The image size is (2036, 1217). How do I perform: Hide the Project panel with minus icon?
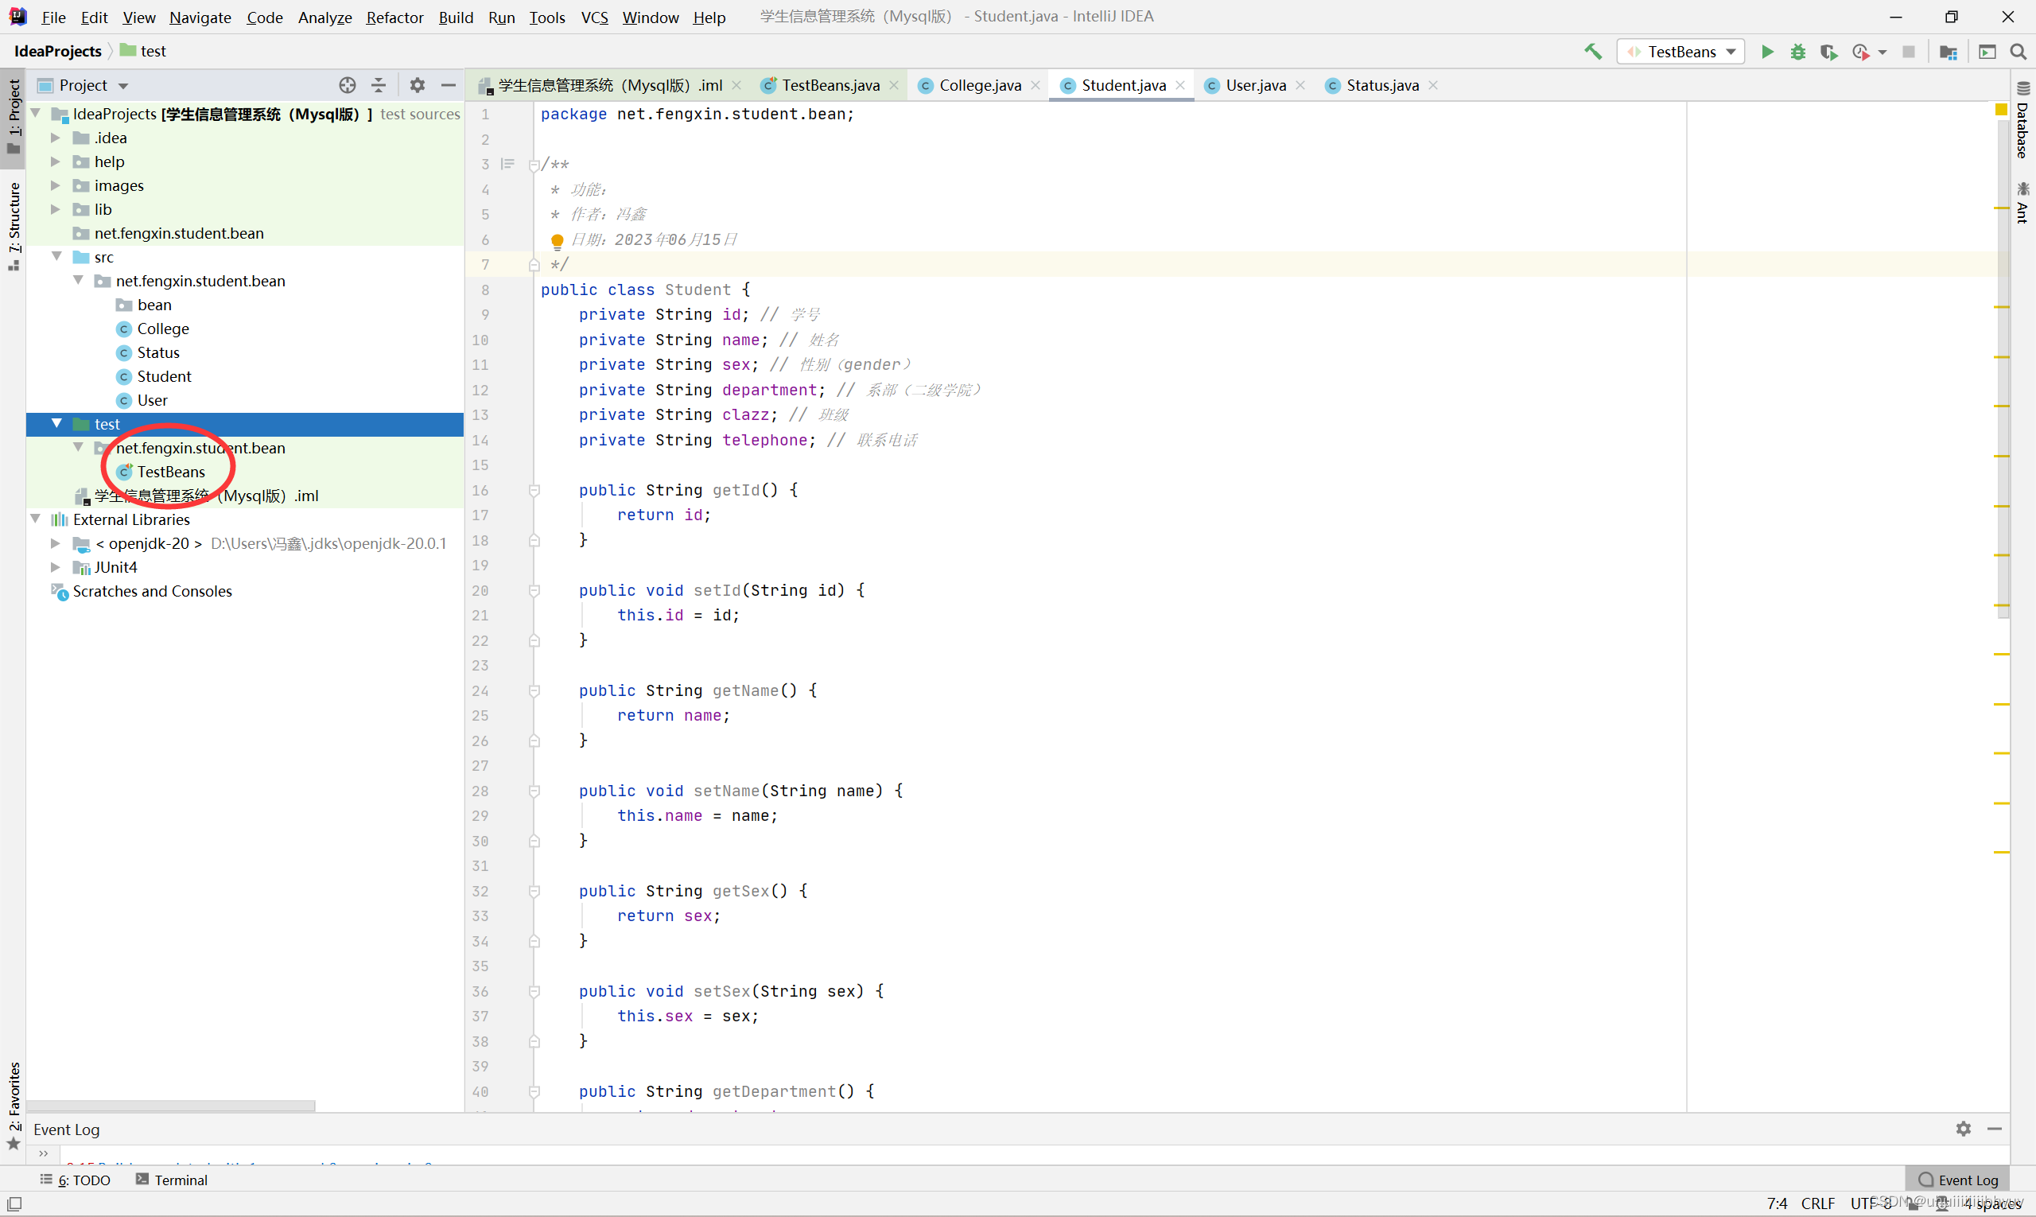(x=449, y=85)
